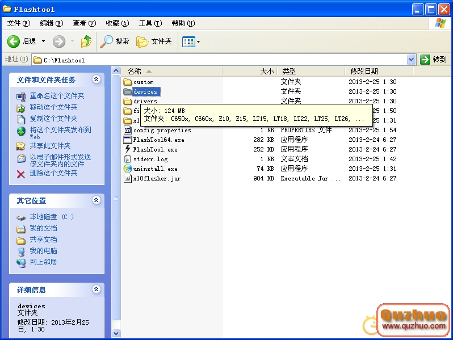Image resolution: width=453 pixels, height=340 pixels.
Task: Select the drivers folder
Action: click(x=140, y=101)
